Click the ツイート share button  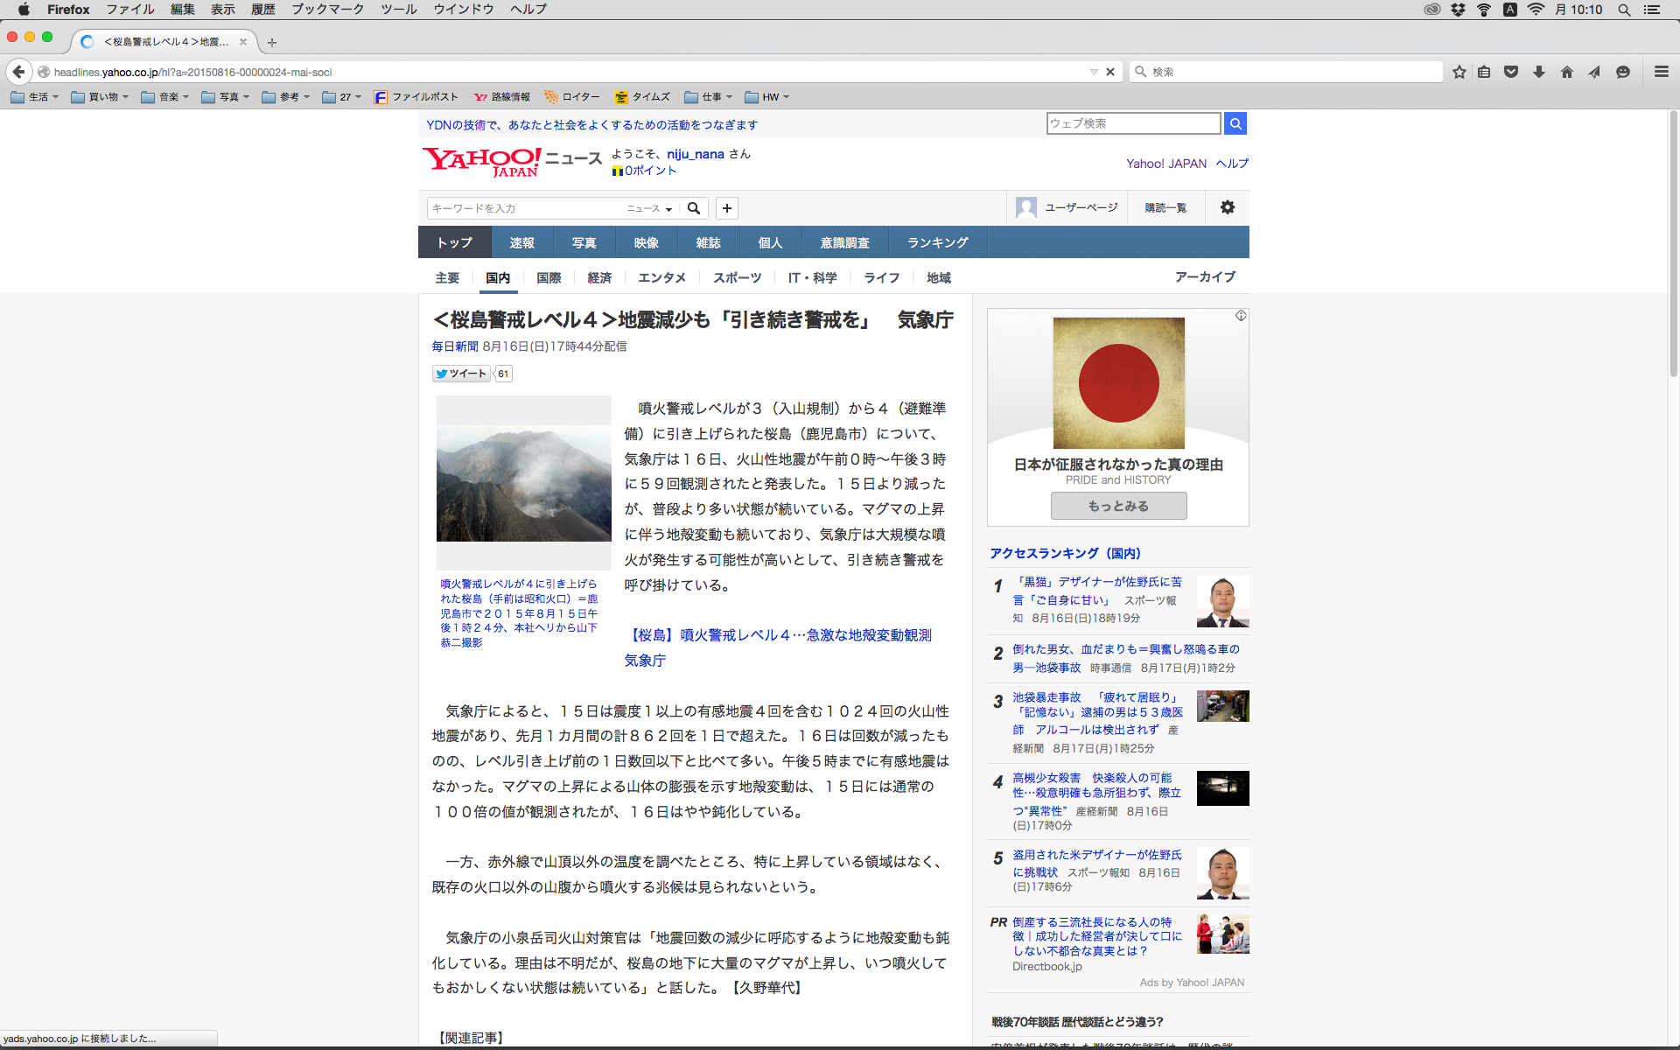click(461, 374)
